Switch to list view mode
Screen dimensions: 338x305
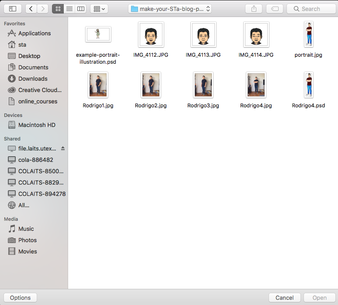[69, 9]
